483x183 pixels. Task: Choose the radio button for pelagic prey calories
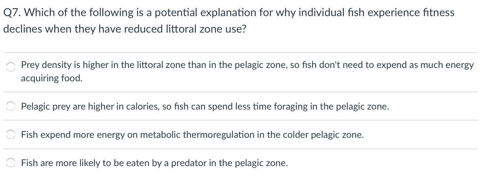11,106
